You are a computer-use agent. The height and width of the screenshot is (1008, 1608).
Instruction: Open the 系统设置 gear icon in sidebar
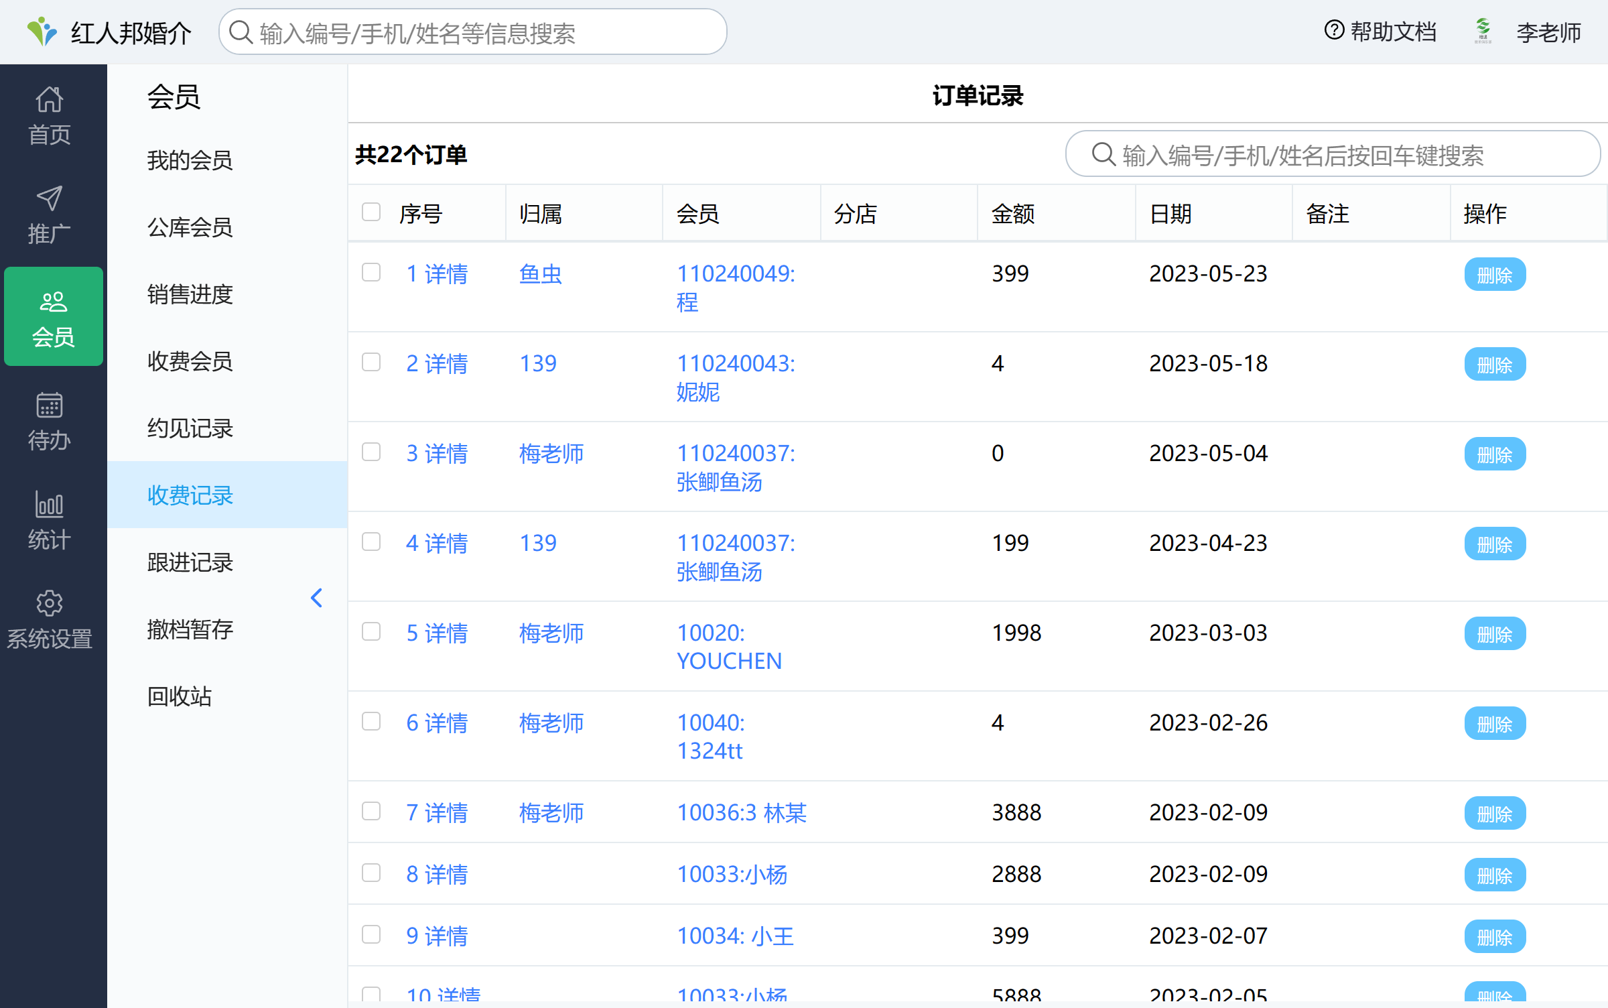(50, 604)
